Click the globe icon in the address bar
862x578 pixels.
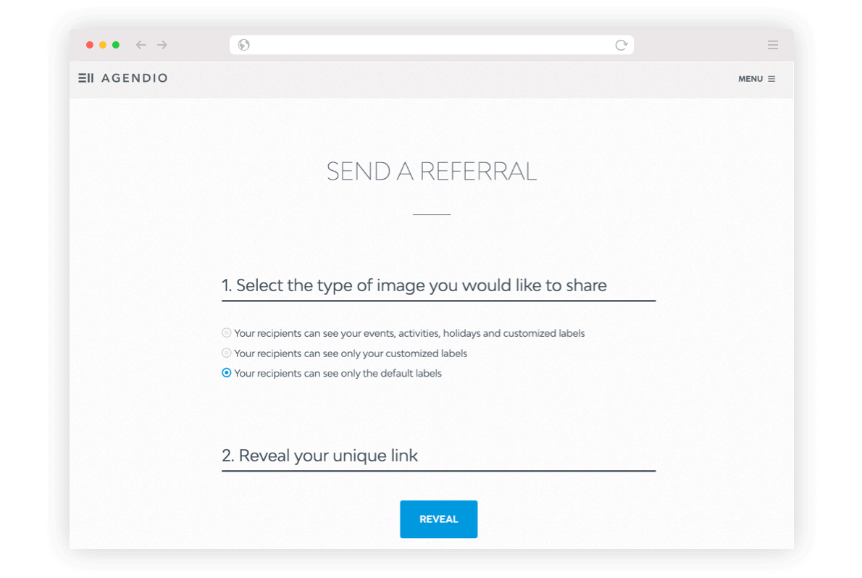pos(244,45)
